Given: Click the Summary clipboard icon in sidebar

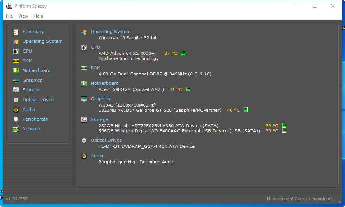Looking at the screenshot, I should coord(16,32).
